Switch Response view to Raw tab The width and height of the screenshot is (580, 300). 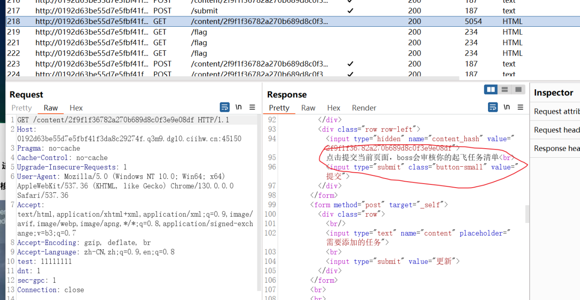(x=308, y=108)
